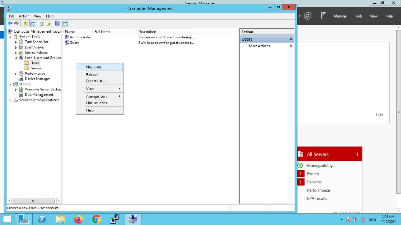Screen dimensions: 401x225
Task: Select Export List... in the context menu
Action: pos(95,81)
